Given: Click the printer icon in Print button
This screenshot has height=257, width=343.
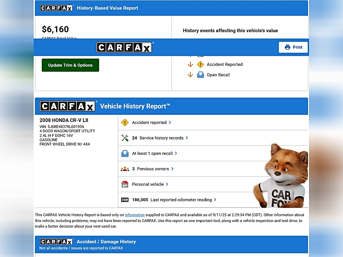Looking at the screenshot, I should tap(287, 47).
